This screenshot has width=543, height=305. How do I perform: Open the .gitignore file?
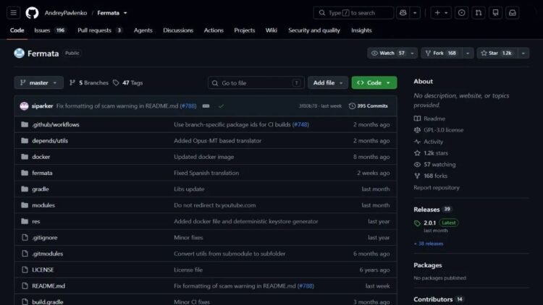point(45,238)
